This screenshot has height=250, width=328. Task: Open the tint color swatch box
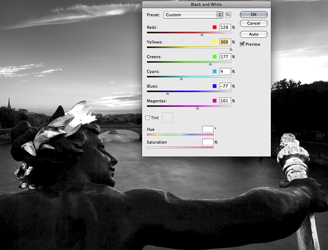(x=168, y=118)
